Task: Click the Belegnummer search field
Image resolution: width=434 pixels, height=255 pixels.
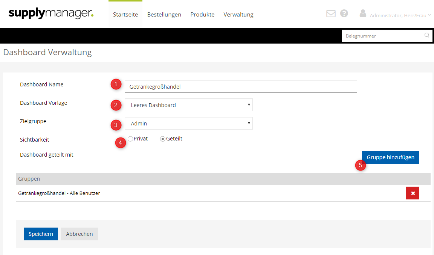Action: (382, 36)
